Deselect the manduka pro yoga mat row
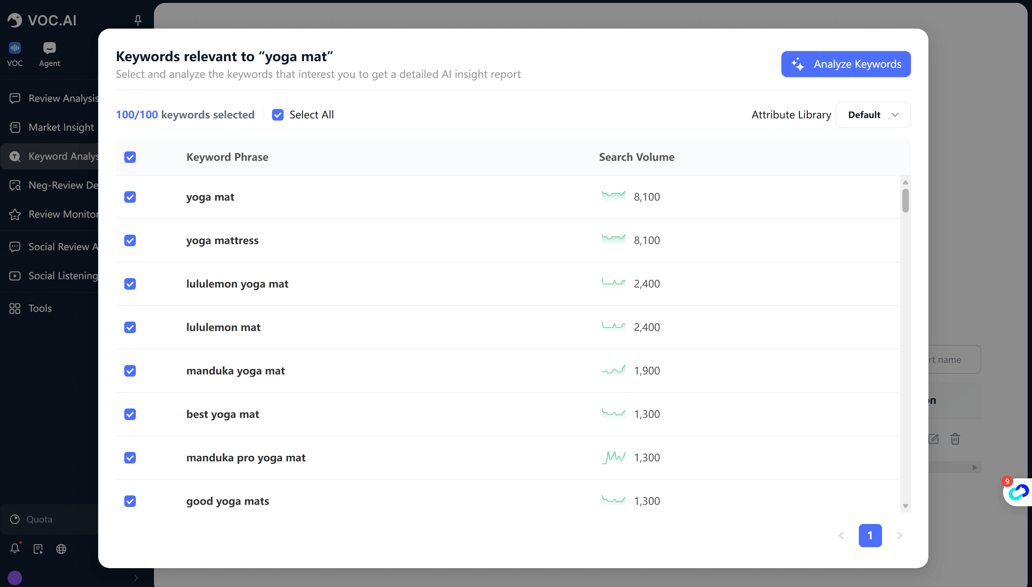 [x=130, y=458]
